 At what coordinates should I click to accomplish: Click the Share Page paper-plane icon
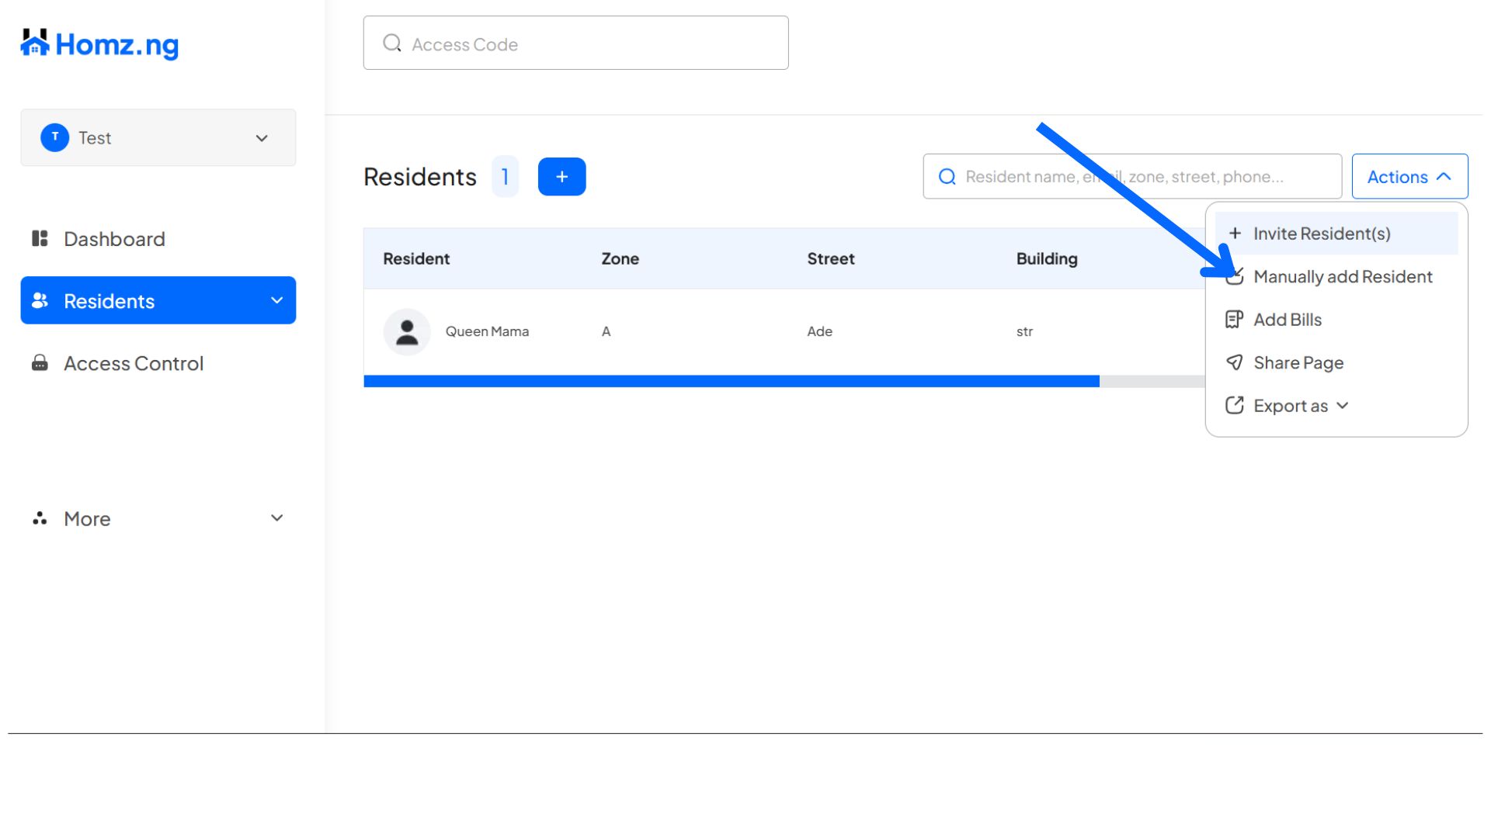point(1234,362)
